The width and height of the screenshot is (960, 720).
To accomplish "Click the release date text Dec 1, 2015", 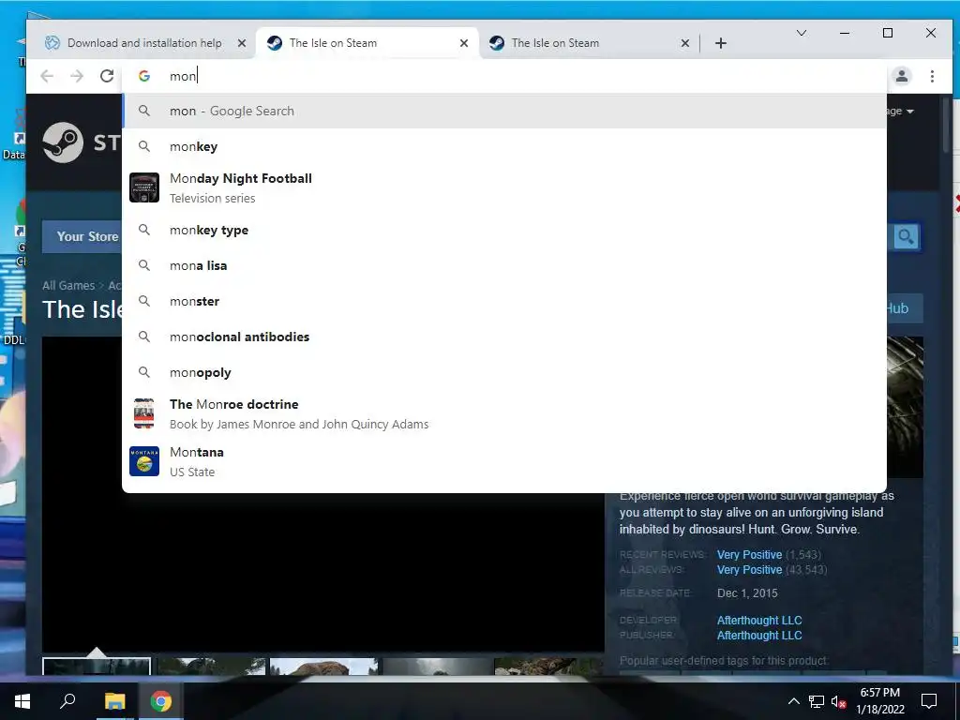I will click(x=747, y=593).
